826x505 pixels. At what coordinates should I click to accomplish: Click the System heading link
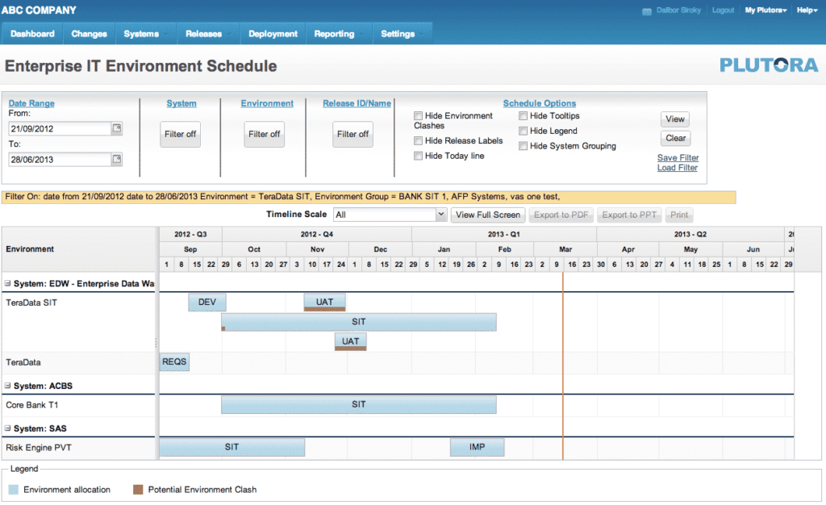pyautogui.click(x=181, y=103)
